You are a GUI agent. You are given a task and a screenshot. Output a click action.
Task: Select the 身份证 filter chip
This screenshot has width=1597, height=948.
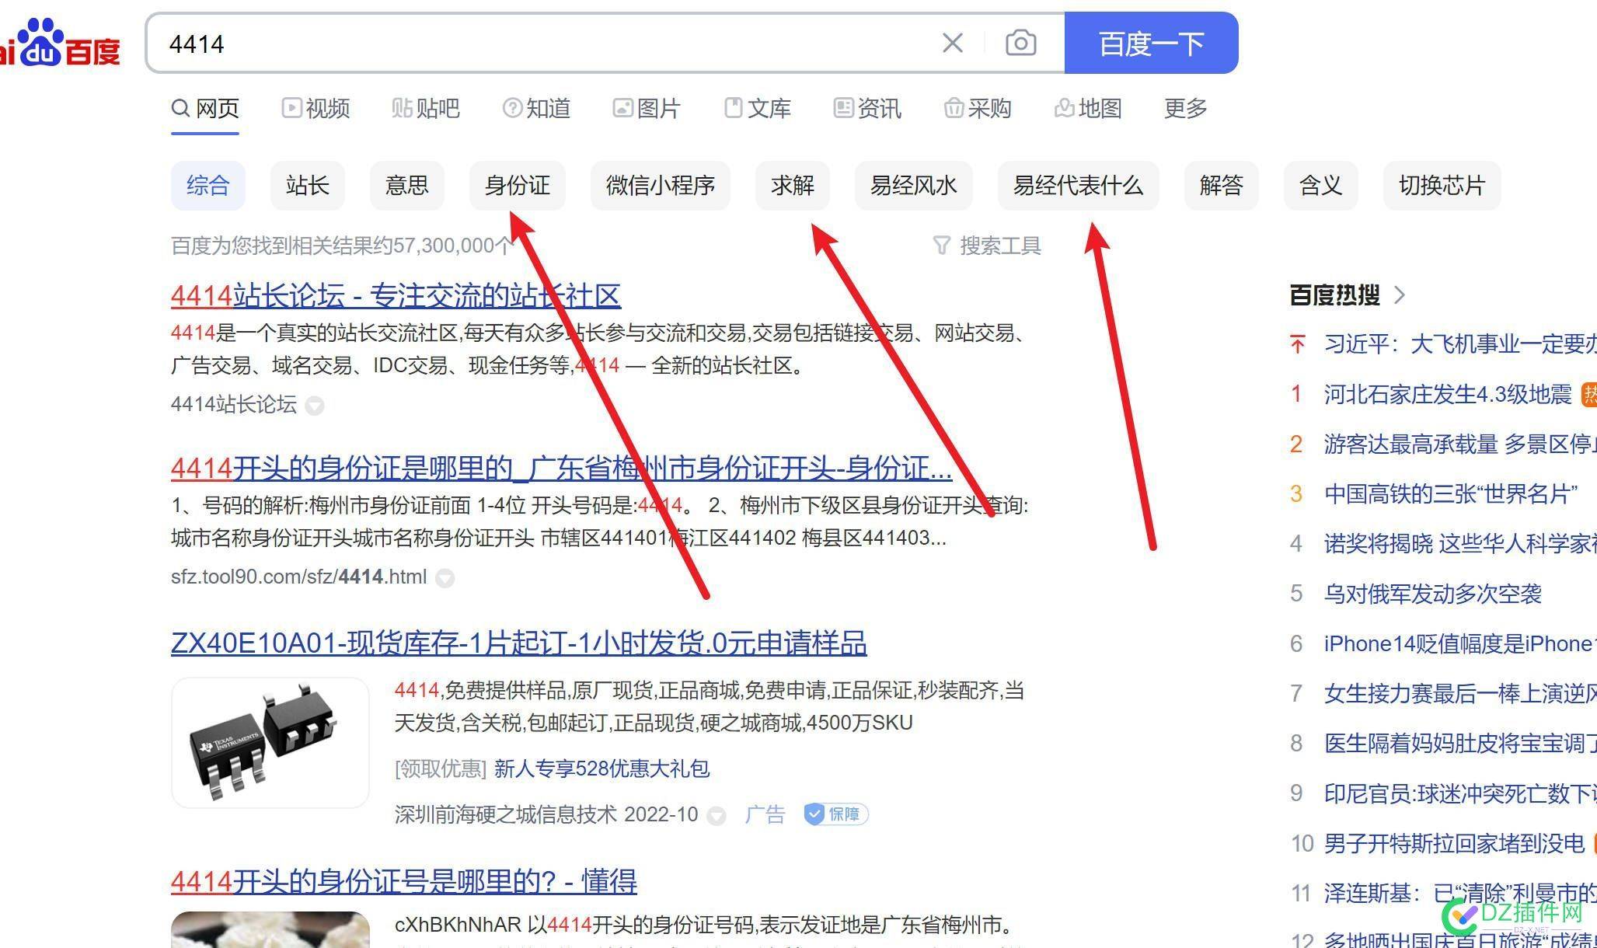point(518,186)
